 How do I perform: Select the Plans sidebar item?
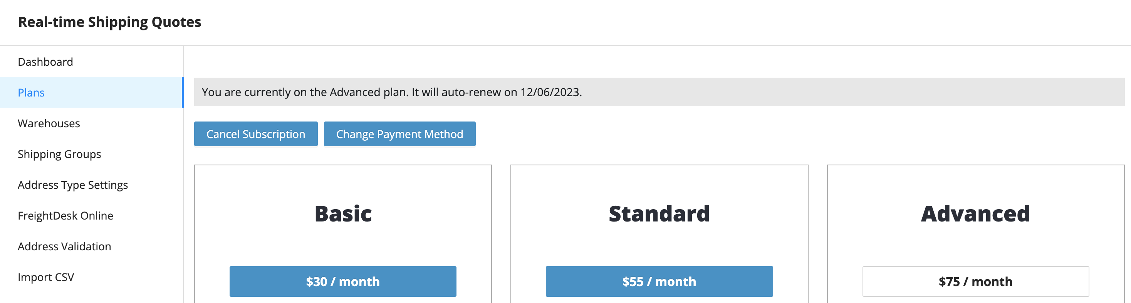pyautogui.click(x=91, y=93)
